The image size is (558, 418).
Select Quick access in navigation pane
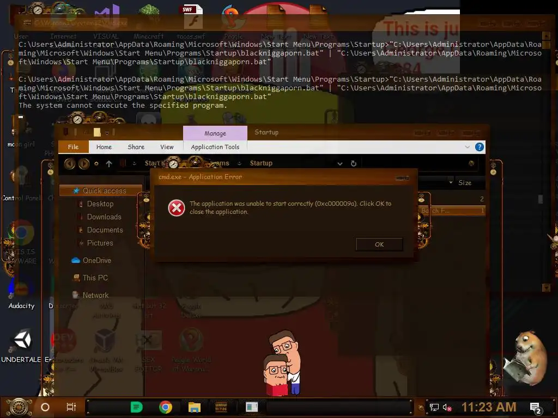coord(101,190)
